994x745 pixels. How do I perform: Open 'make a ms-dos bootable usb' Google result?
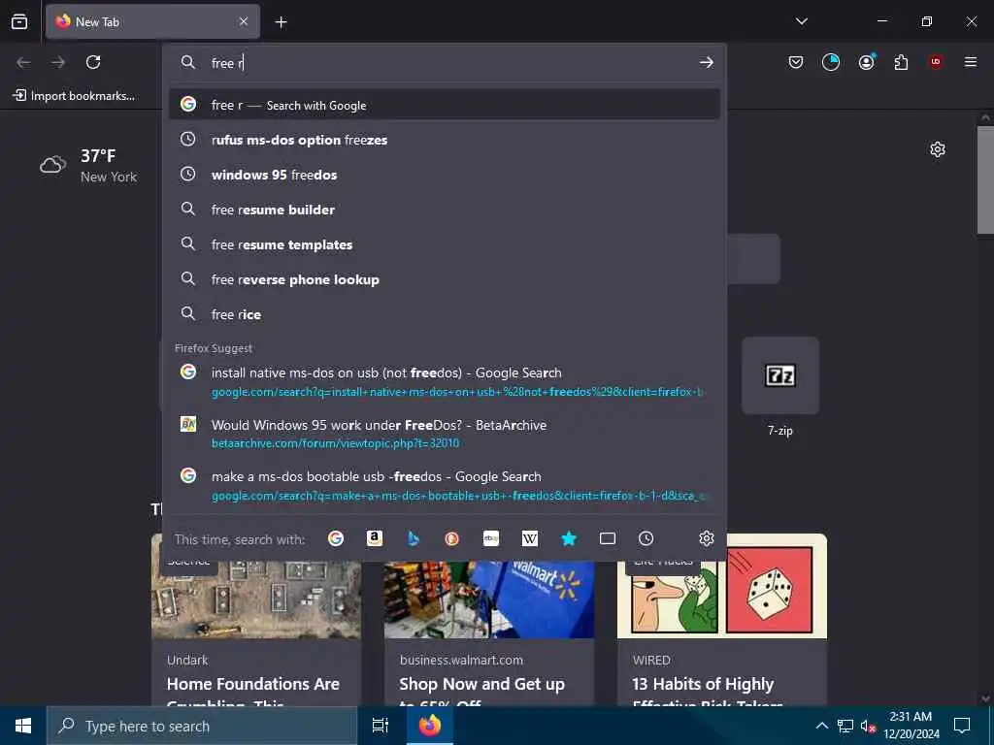point(445,485)
